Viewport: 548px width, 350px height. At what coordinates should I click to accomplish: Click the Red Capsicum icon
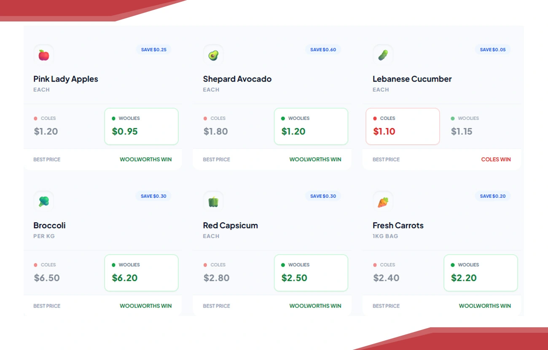pyautogui.click(x=213, y=201)
